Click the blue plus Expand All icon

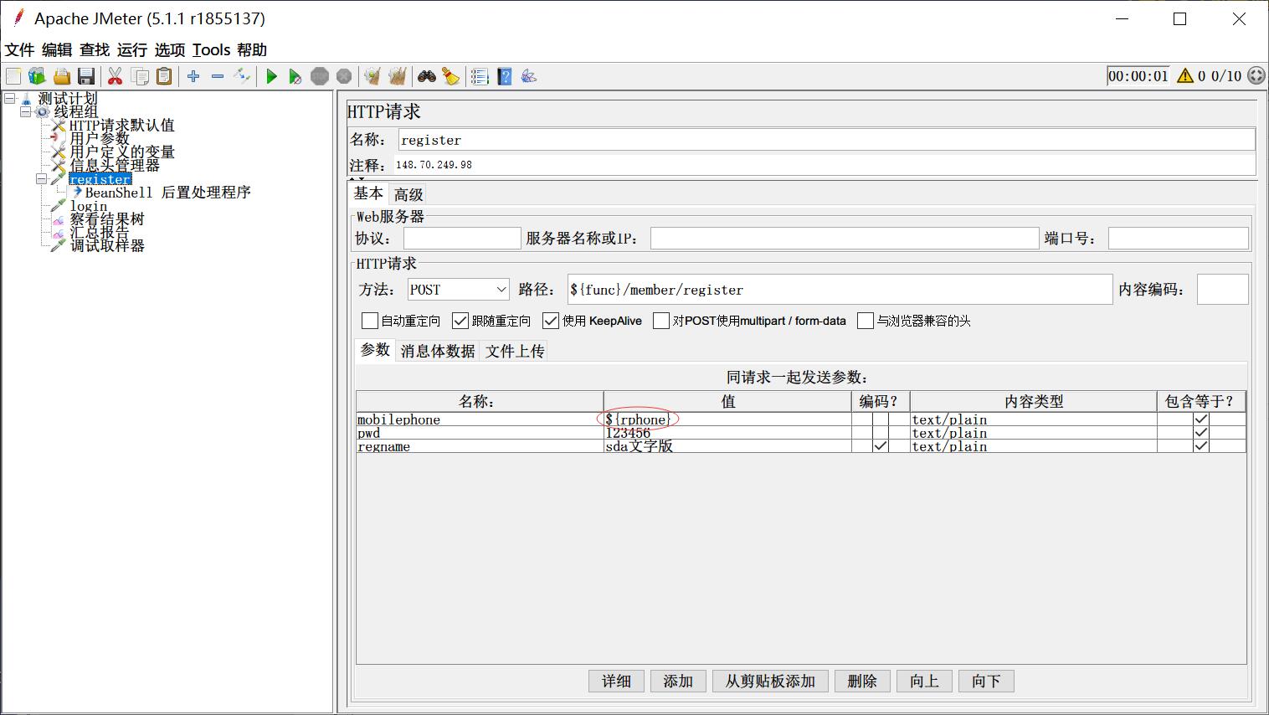tap(193, 77)
